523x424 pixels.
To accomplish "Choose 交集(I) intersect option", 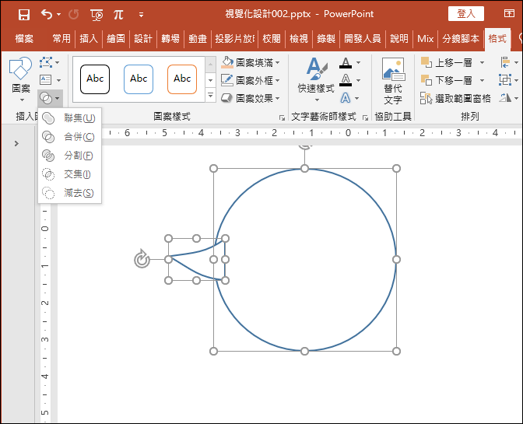I will (69, 174).
